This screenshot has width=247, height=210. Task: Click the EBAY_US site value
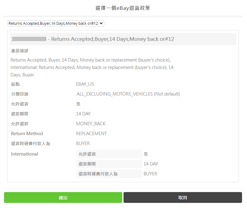85,84
